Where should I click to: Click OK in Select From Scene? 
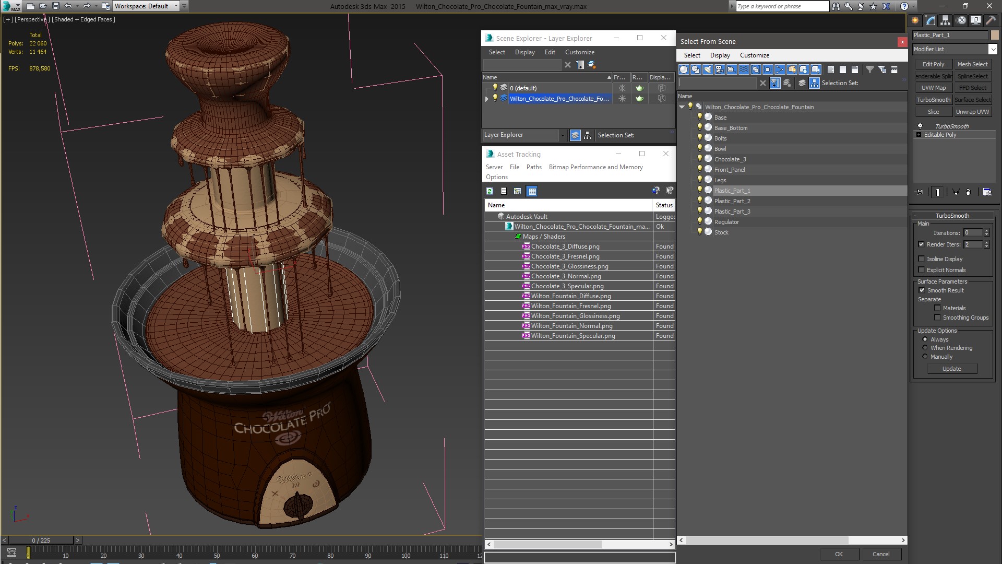(x=839, y=554)
